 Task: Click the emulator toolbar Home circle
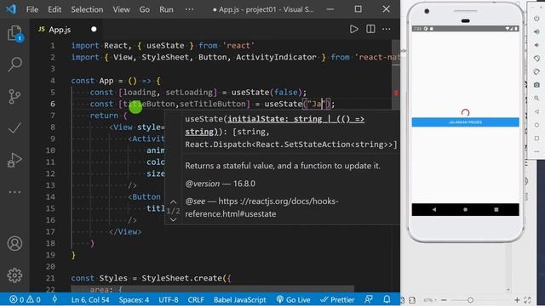[536, 125]
